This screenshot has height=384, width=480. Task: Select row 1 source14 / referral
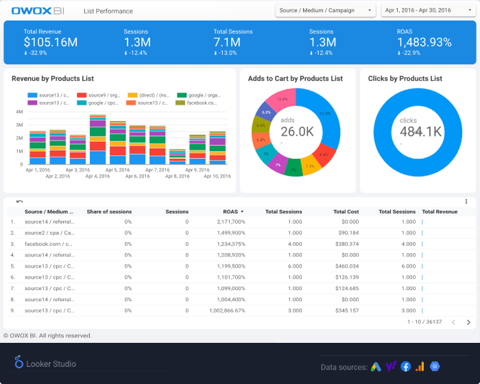[241, 221]
